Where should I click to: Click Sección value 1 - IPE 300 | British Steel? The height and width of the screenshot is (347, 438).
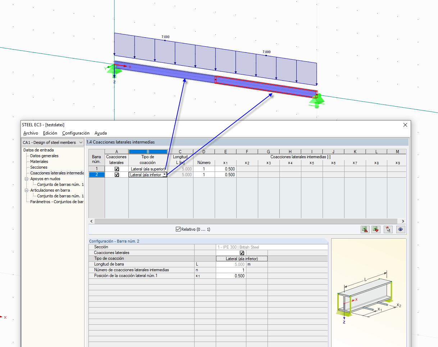coord(272,247)
